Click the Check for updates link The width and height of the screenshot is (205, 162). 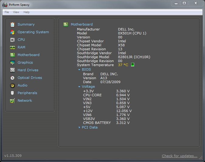[x=179, y=156]
